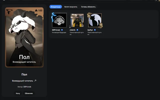The image size is (160, 100).
Task: Open the Готовы обменять tab
Action: [88, 7]
